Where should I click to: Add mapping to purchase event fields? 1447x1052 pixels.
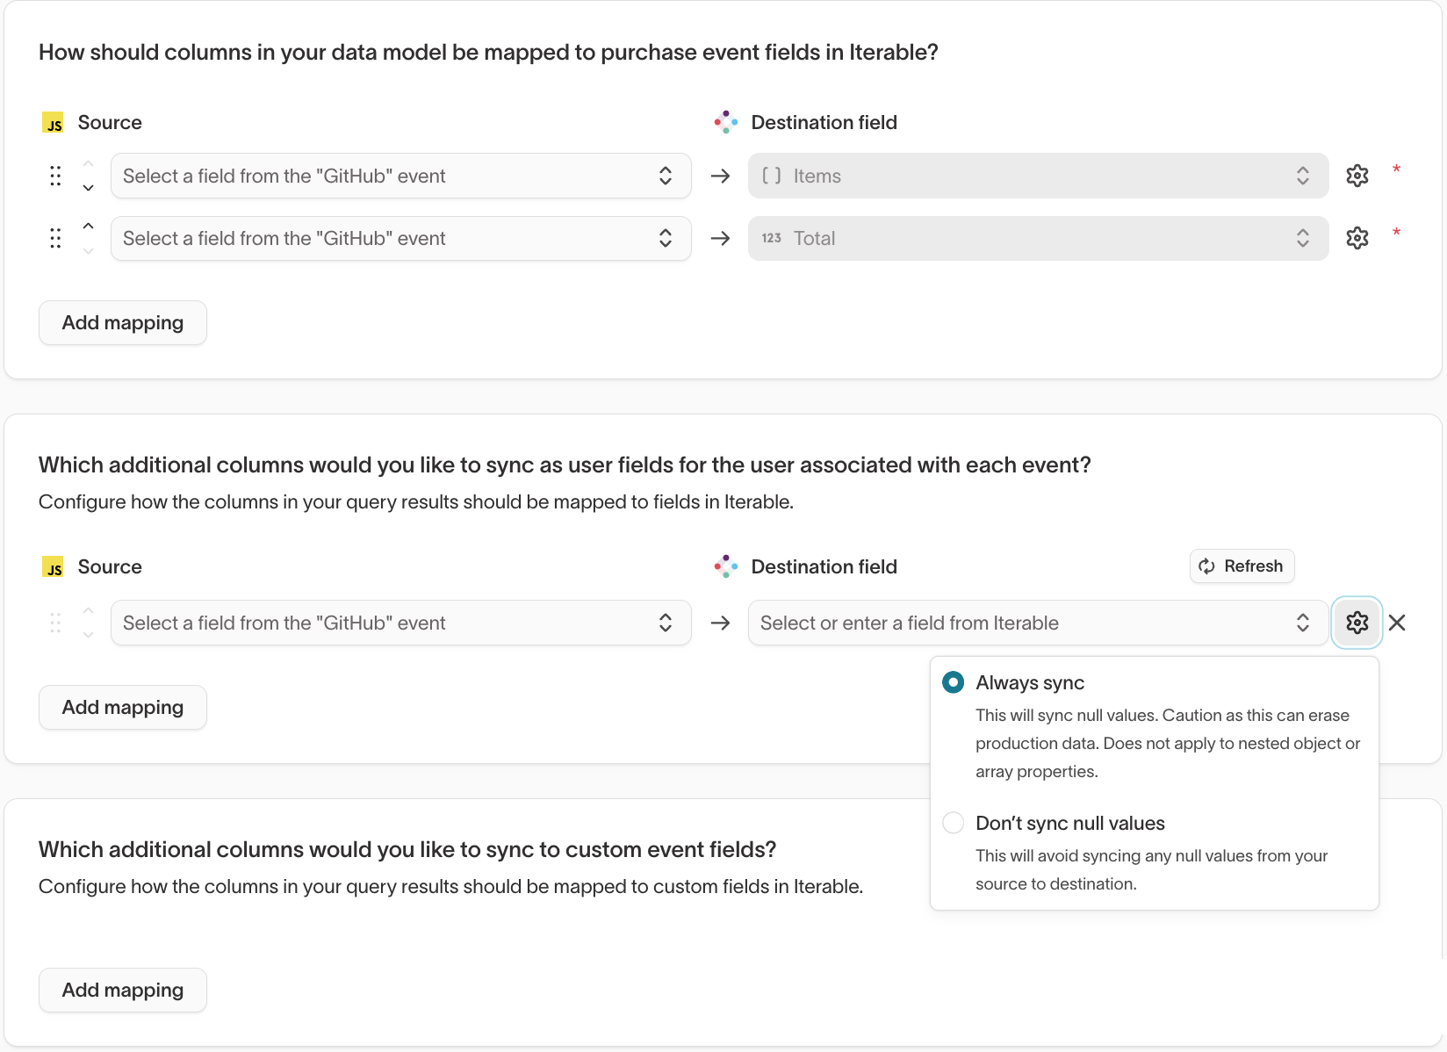click(123, 323)
